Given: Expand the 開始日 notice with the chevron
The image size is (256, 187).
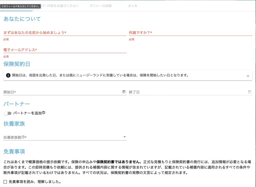Looking at the screenshot, I should click(248, 76).
